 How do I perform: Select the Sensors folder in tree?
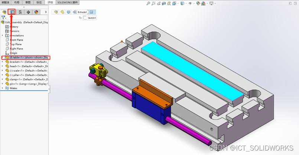click(12, 31)
